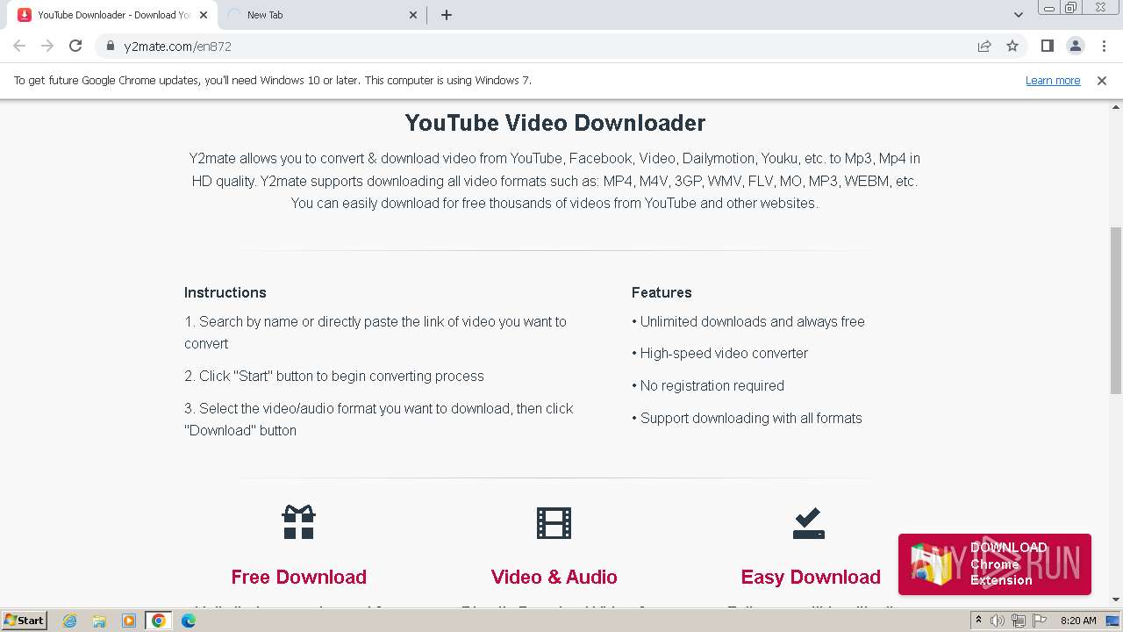Click the scrollbar up arrow
Image resolution: width=1123 pixels, height=632 pixels.
coord(1116,106)
